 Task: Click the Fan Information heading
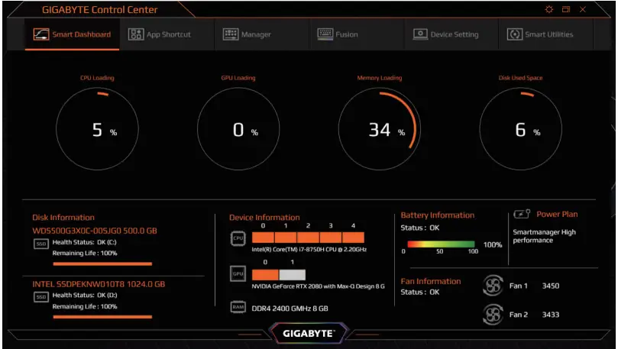[x=431, y=281]
